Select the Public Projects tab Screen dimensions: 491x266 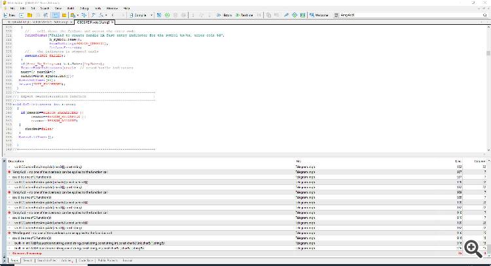pos(107,260)
